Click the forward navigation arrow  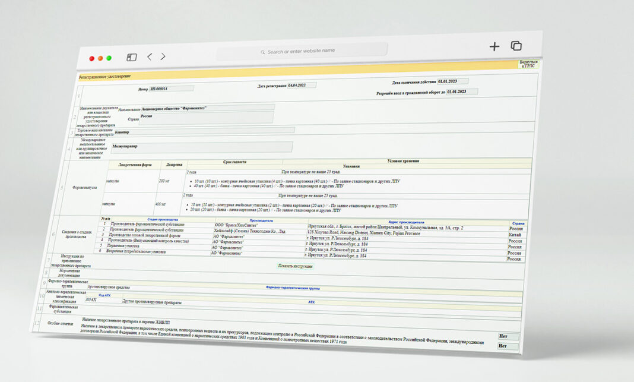(163, 56)
